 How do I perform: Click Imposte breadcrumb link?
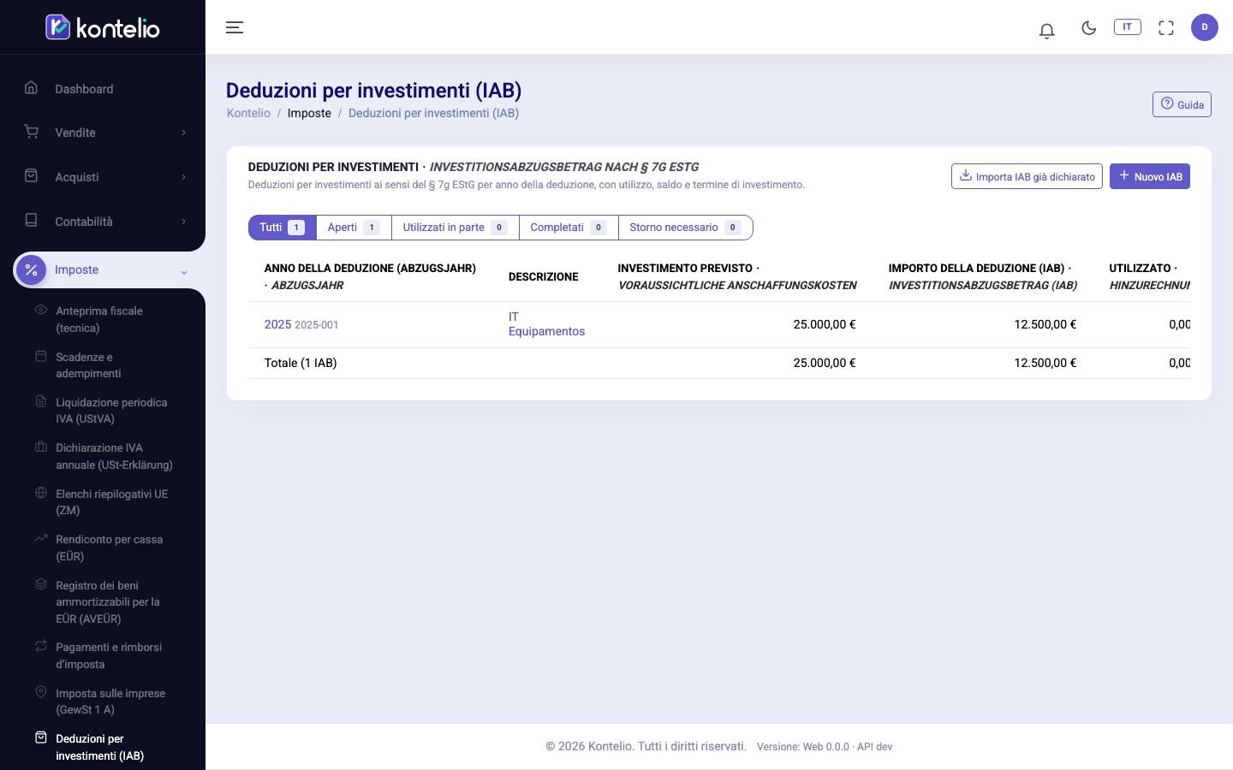click(309, 113)
